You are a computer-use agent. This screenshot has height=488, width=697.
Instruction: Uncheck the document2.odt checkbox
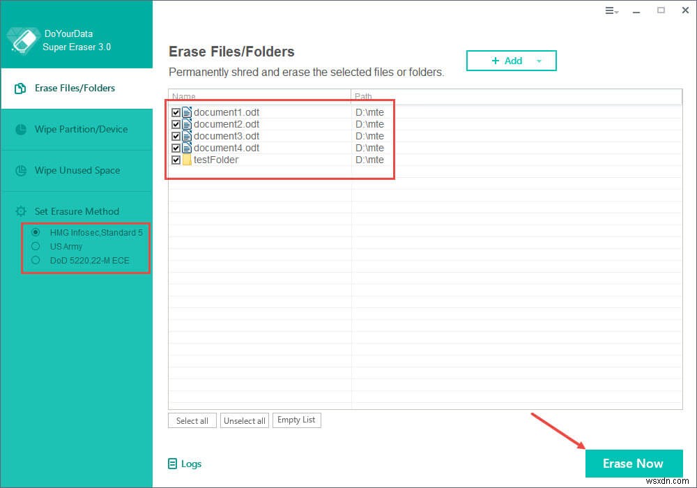pos(176,123)
